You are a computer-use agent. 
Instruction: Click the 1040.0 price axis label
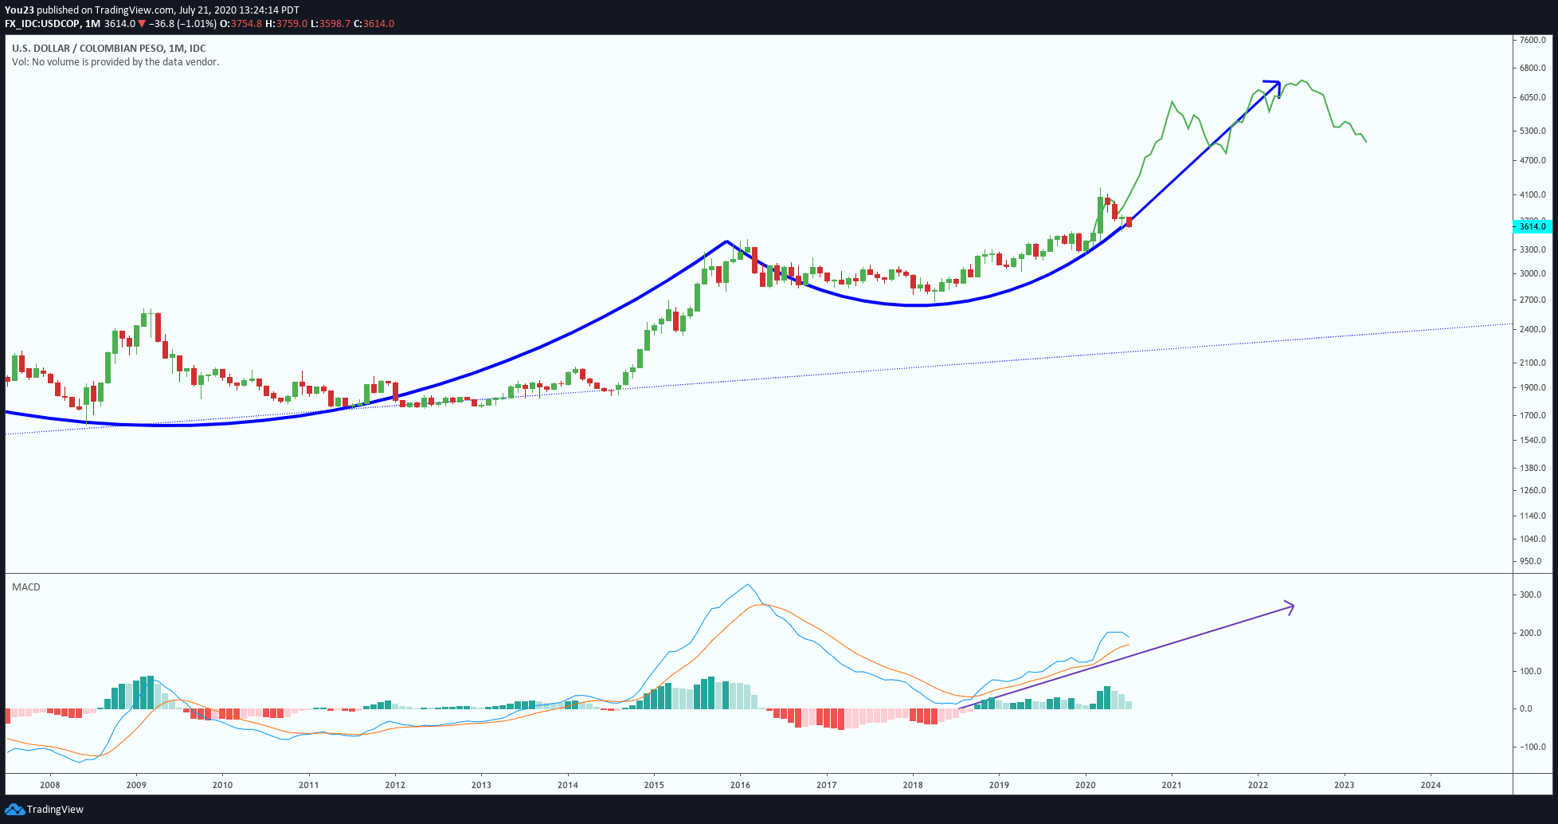pos(1533,540)
